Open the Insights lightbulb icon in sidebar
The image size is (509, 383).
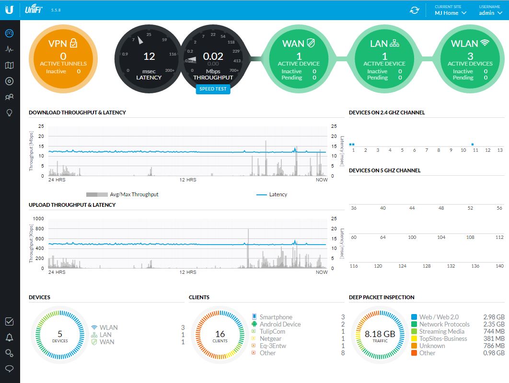(10, 113)
